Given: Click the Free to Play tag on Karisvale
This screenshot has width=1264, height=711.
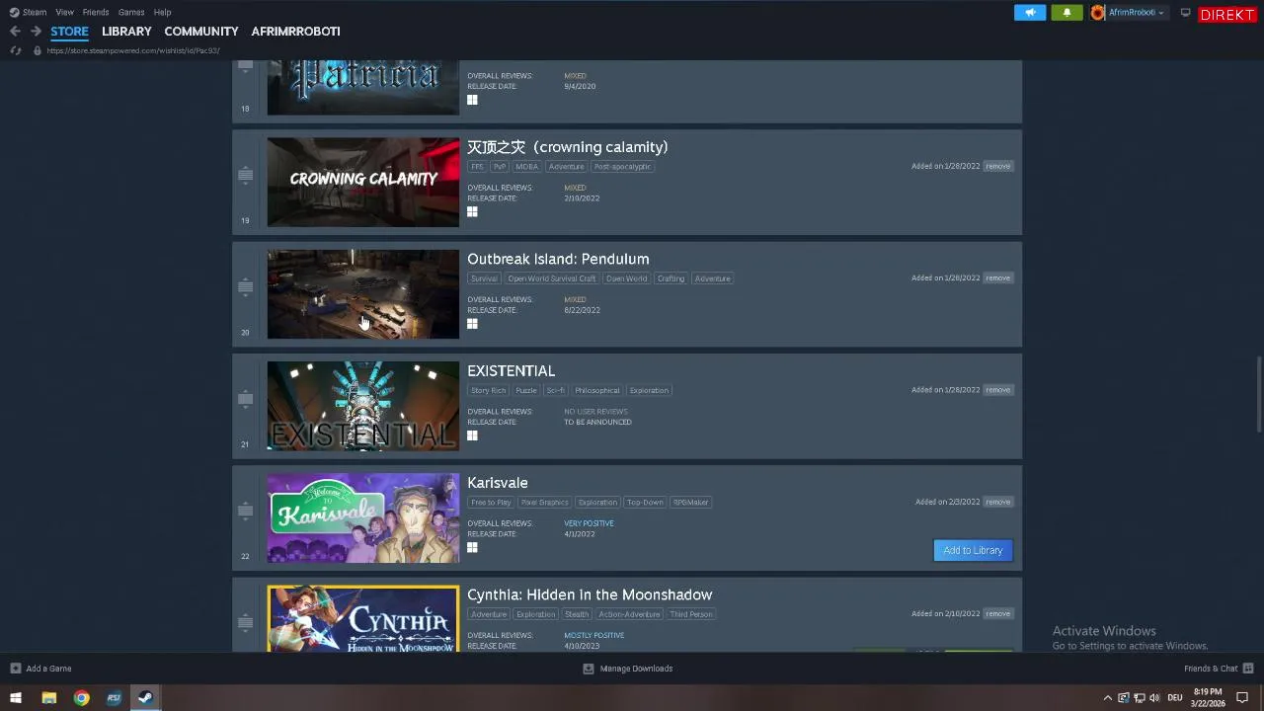Looking at the screenshot, I should click(x=491, y=502).
